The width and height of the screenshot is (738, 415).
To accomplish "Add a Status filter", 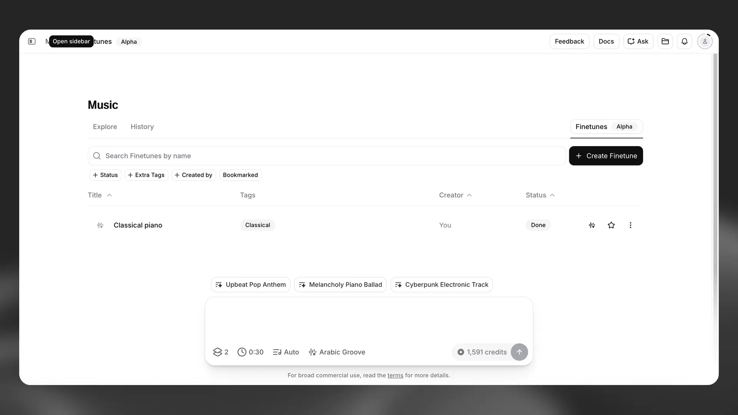I will pyautogui.click(x=105, y=175).
